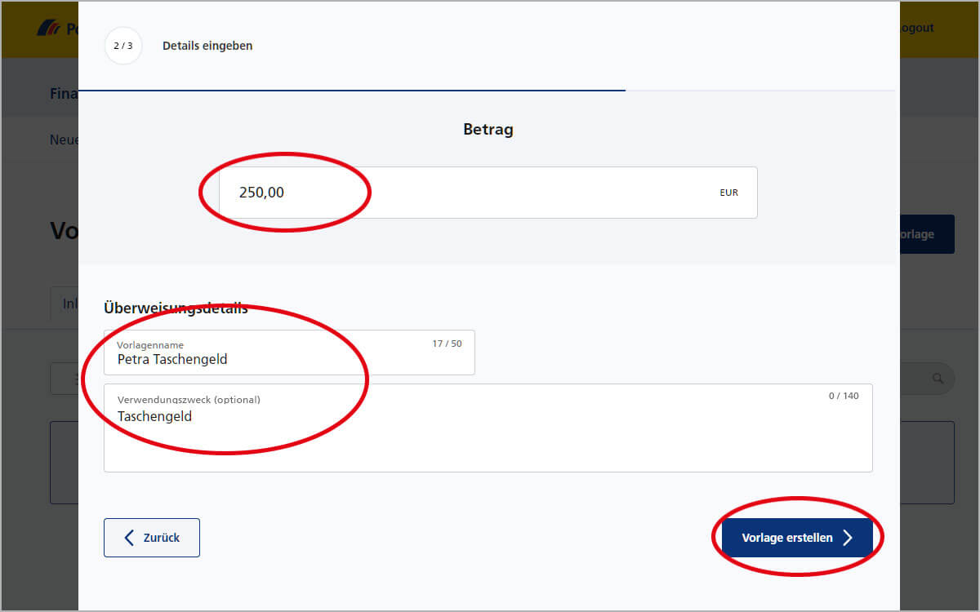Screen dimensions: 980x612
Task: Select the Vorlagenname field with Petra Taschengeld
Action: (x=289, y=353)
